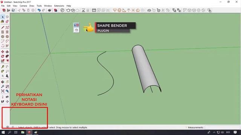This screenshot has height=135, width=241.
Task: Open the File menu
Action: pos(3,6)
